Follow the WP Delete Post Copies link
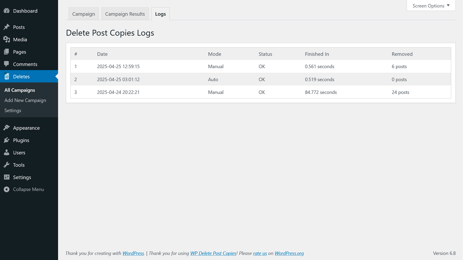Screen dimensions: 463x260 pos(213,253)
